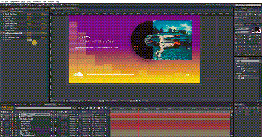Open the Effect menu
262x137 pixels.
[x=29, y=1]
